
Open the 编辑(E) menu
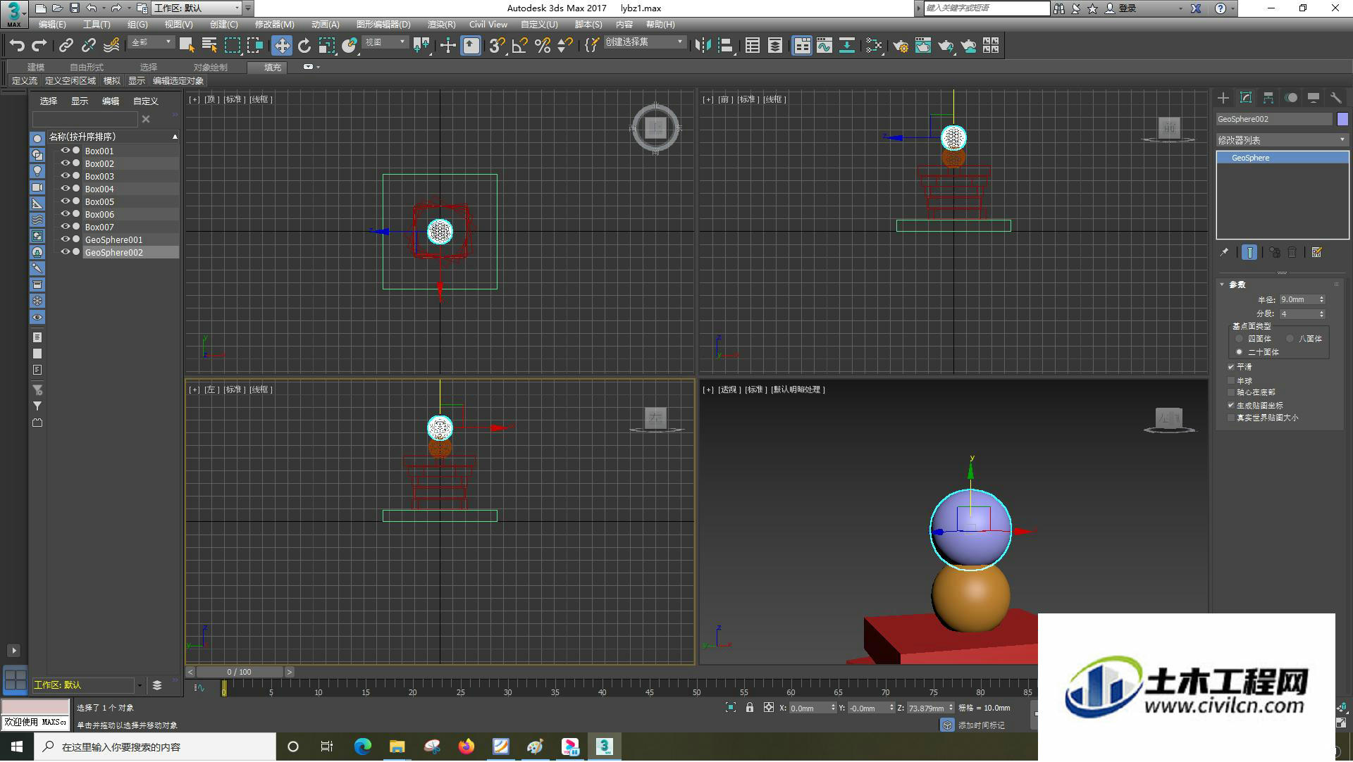point(52,24)
